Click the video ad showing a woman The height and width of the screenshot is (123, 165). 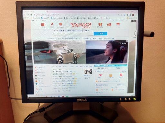107,52
